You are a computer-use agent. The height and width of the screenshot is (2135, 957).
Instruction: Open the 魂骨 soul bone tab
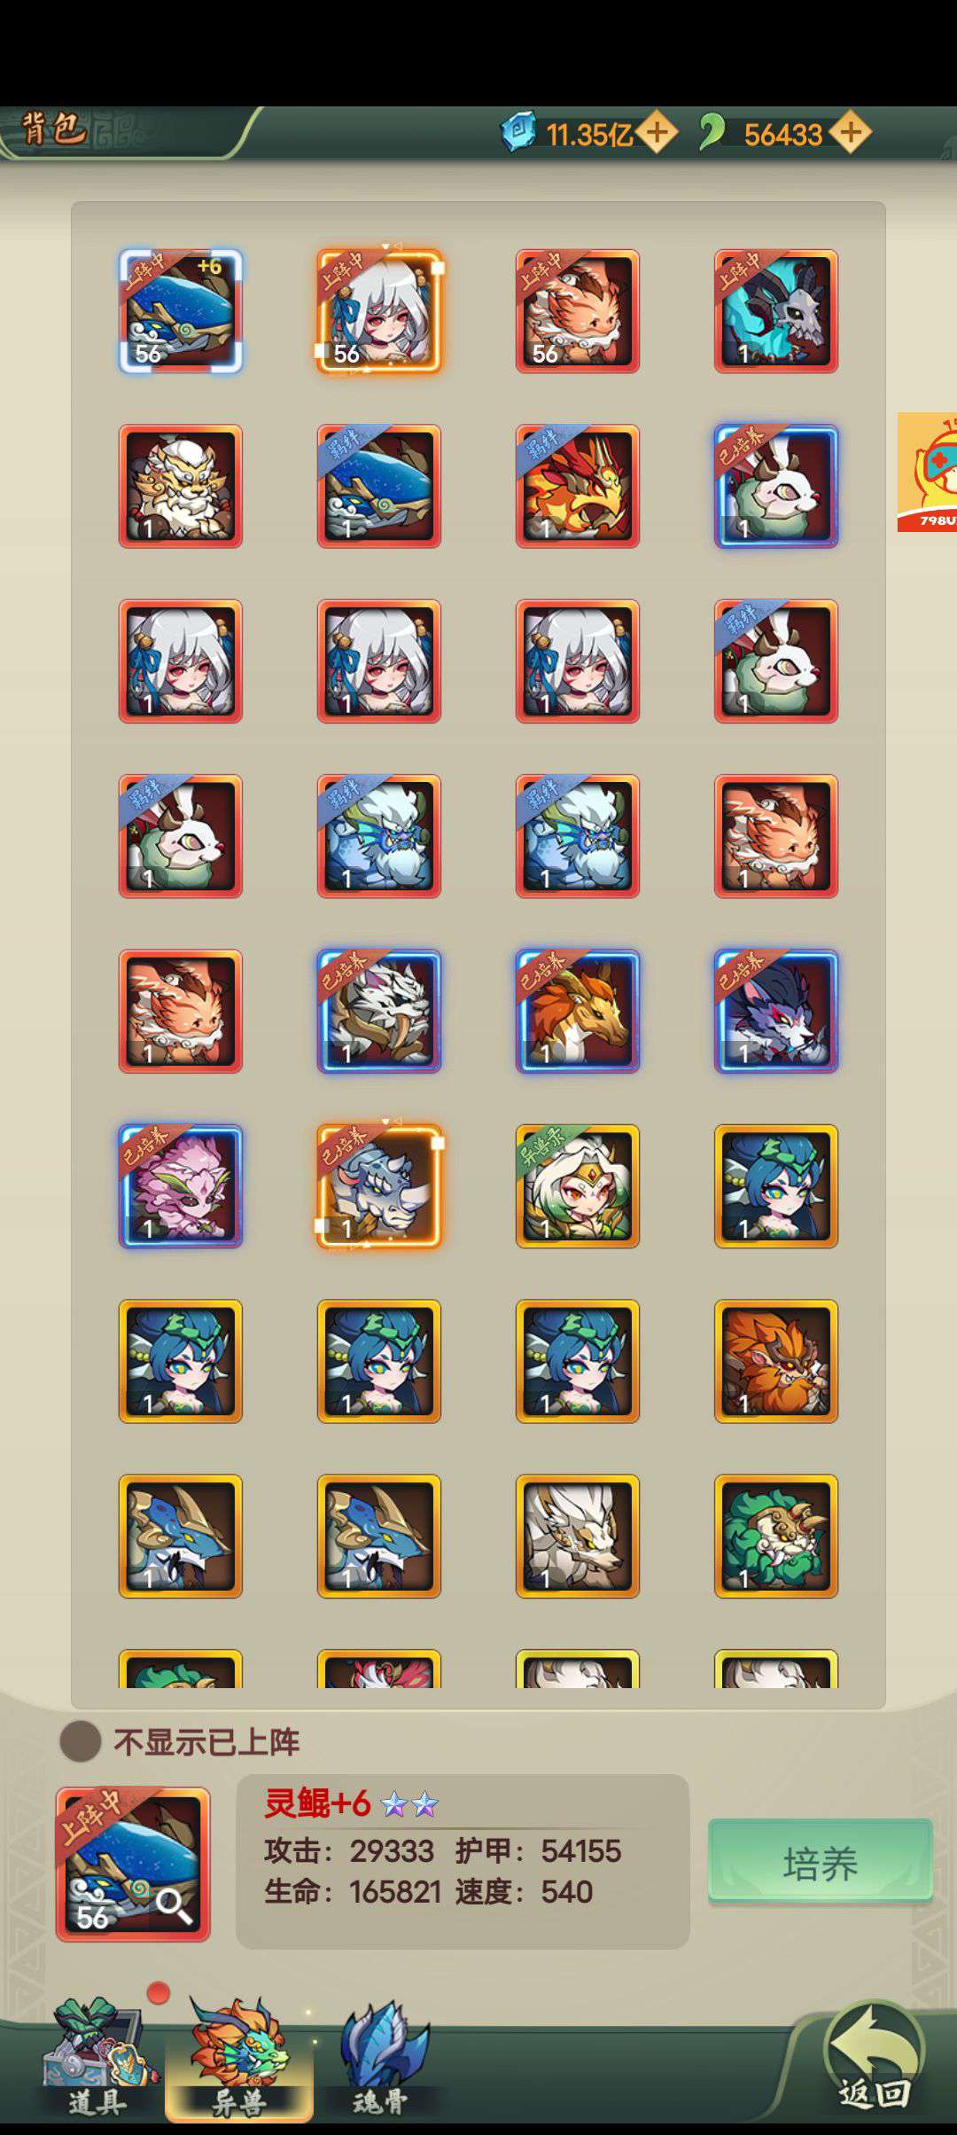click(x=382, y=2061)
